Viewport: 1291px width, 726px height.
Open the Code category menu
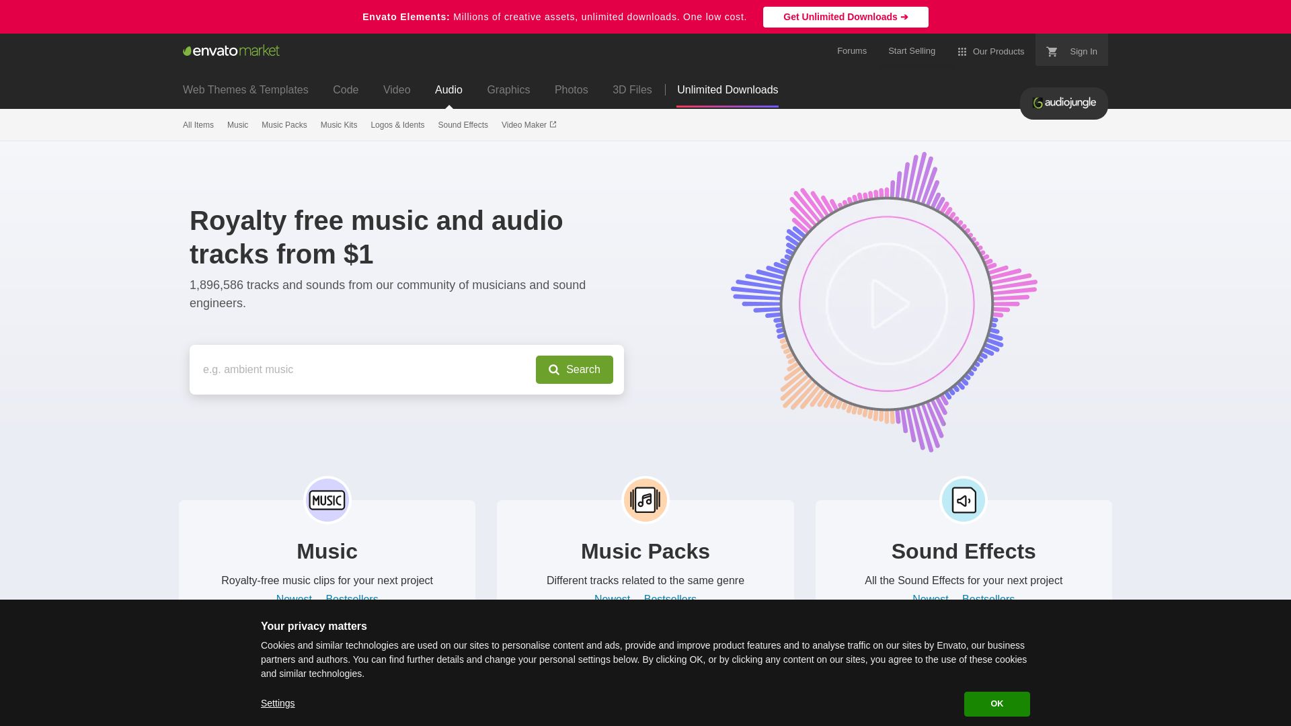point(346,90)
